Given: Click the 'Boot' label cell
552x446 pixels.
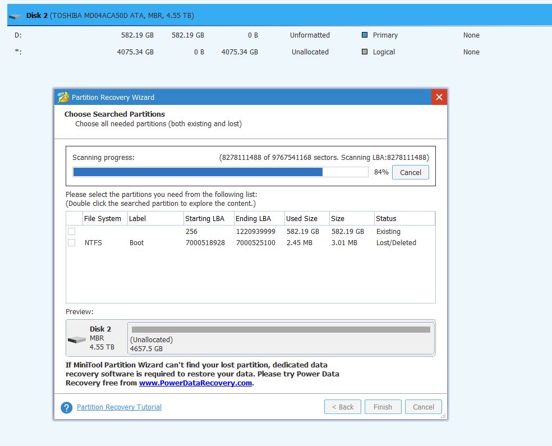Looking at the screenshot, I should pyautogui.click(x=136, y=242).
